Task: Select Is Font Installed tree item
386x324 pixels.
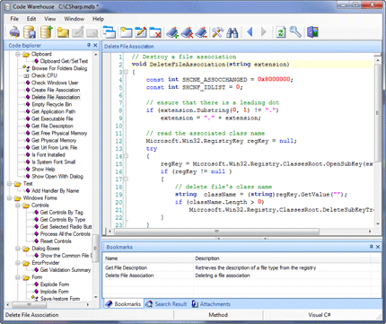Action: [x=48, y=154]
